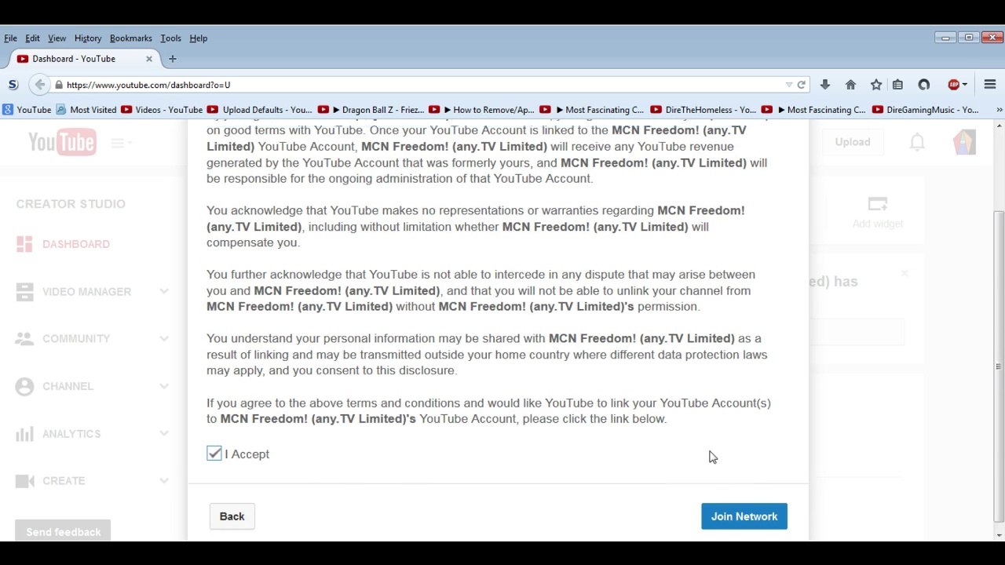Open the View menu
Viewport: 1005px width, 565px height.
click(x=57, y=38)
